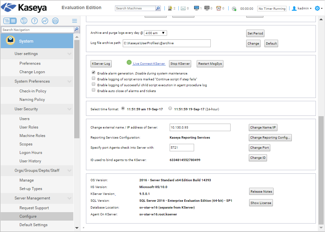325x232 pixels.
Task: Enable logging of script errors checkbox
Action: coord(93,78)
